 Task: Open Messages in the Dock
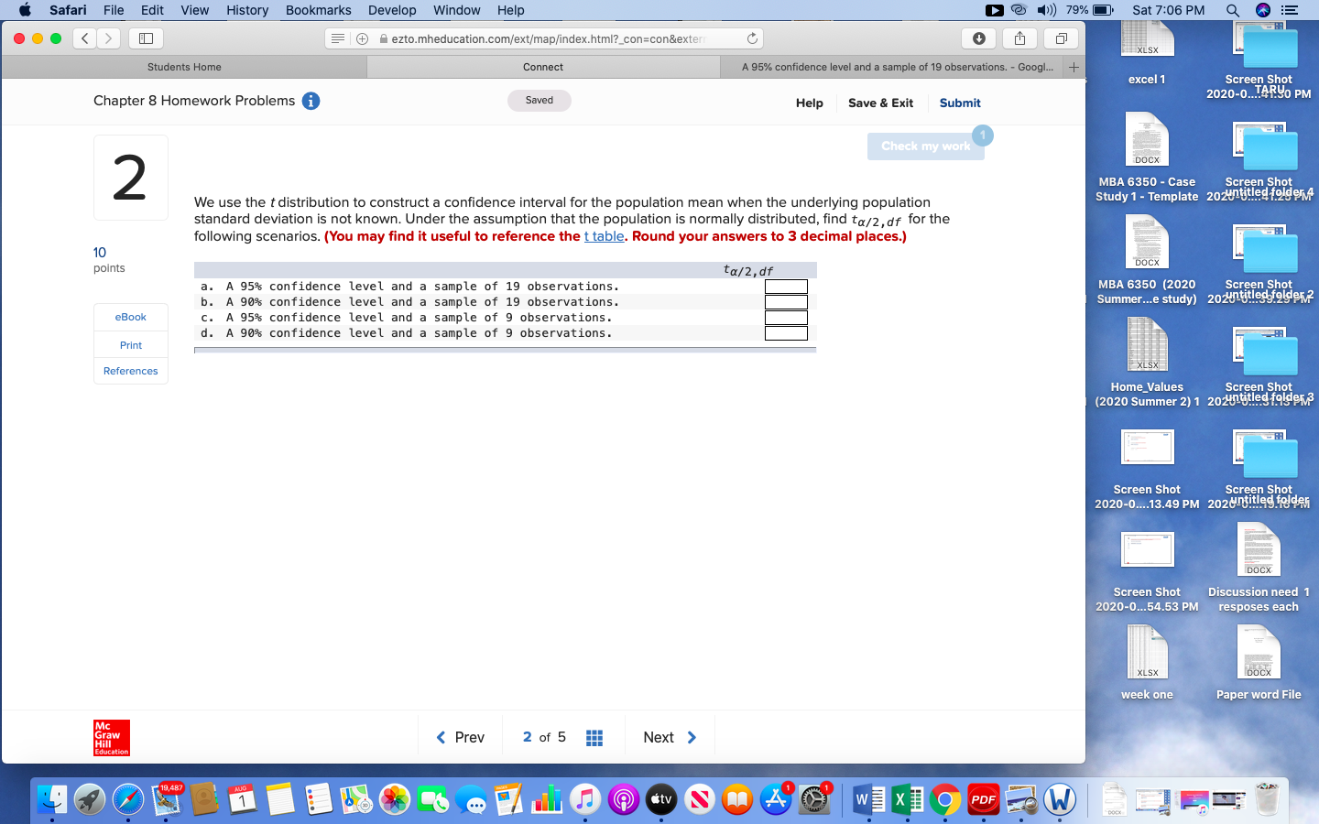pos(472,799)
